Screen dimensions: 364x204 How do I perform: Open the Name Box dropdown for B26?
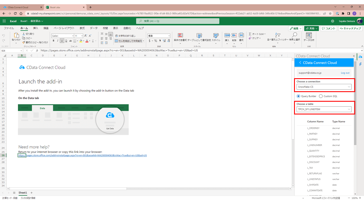tap(20, 50)
